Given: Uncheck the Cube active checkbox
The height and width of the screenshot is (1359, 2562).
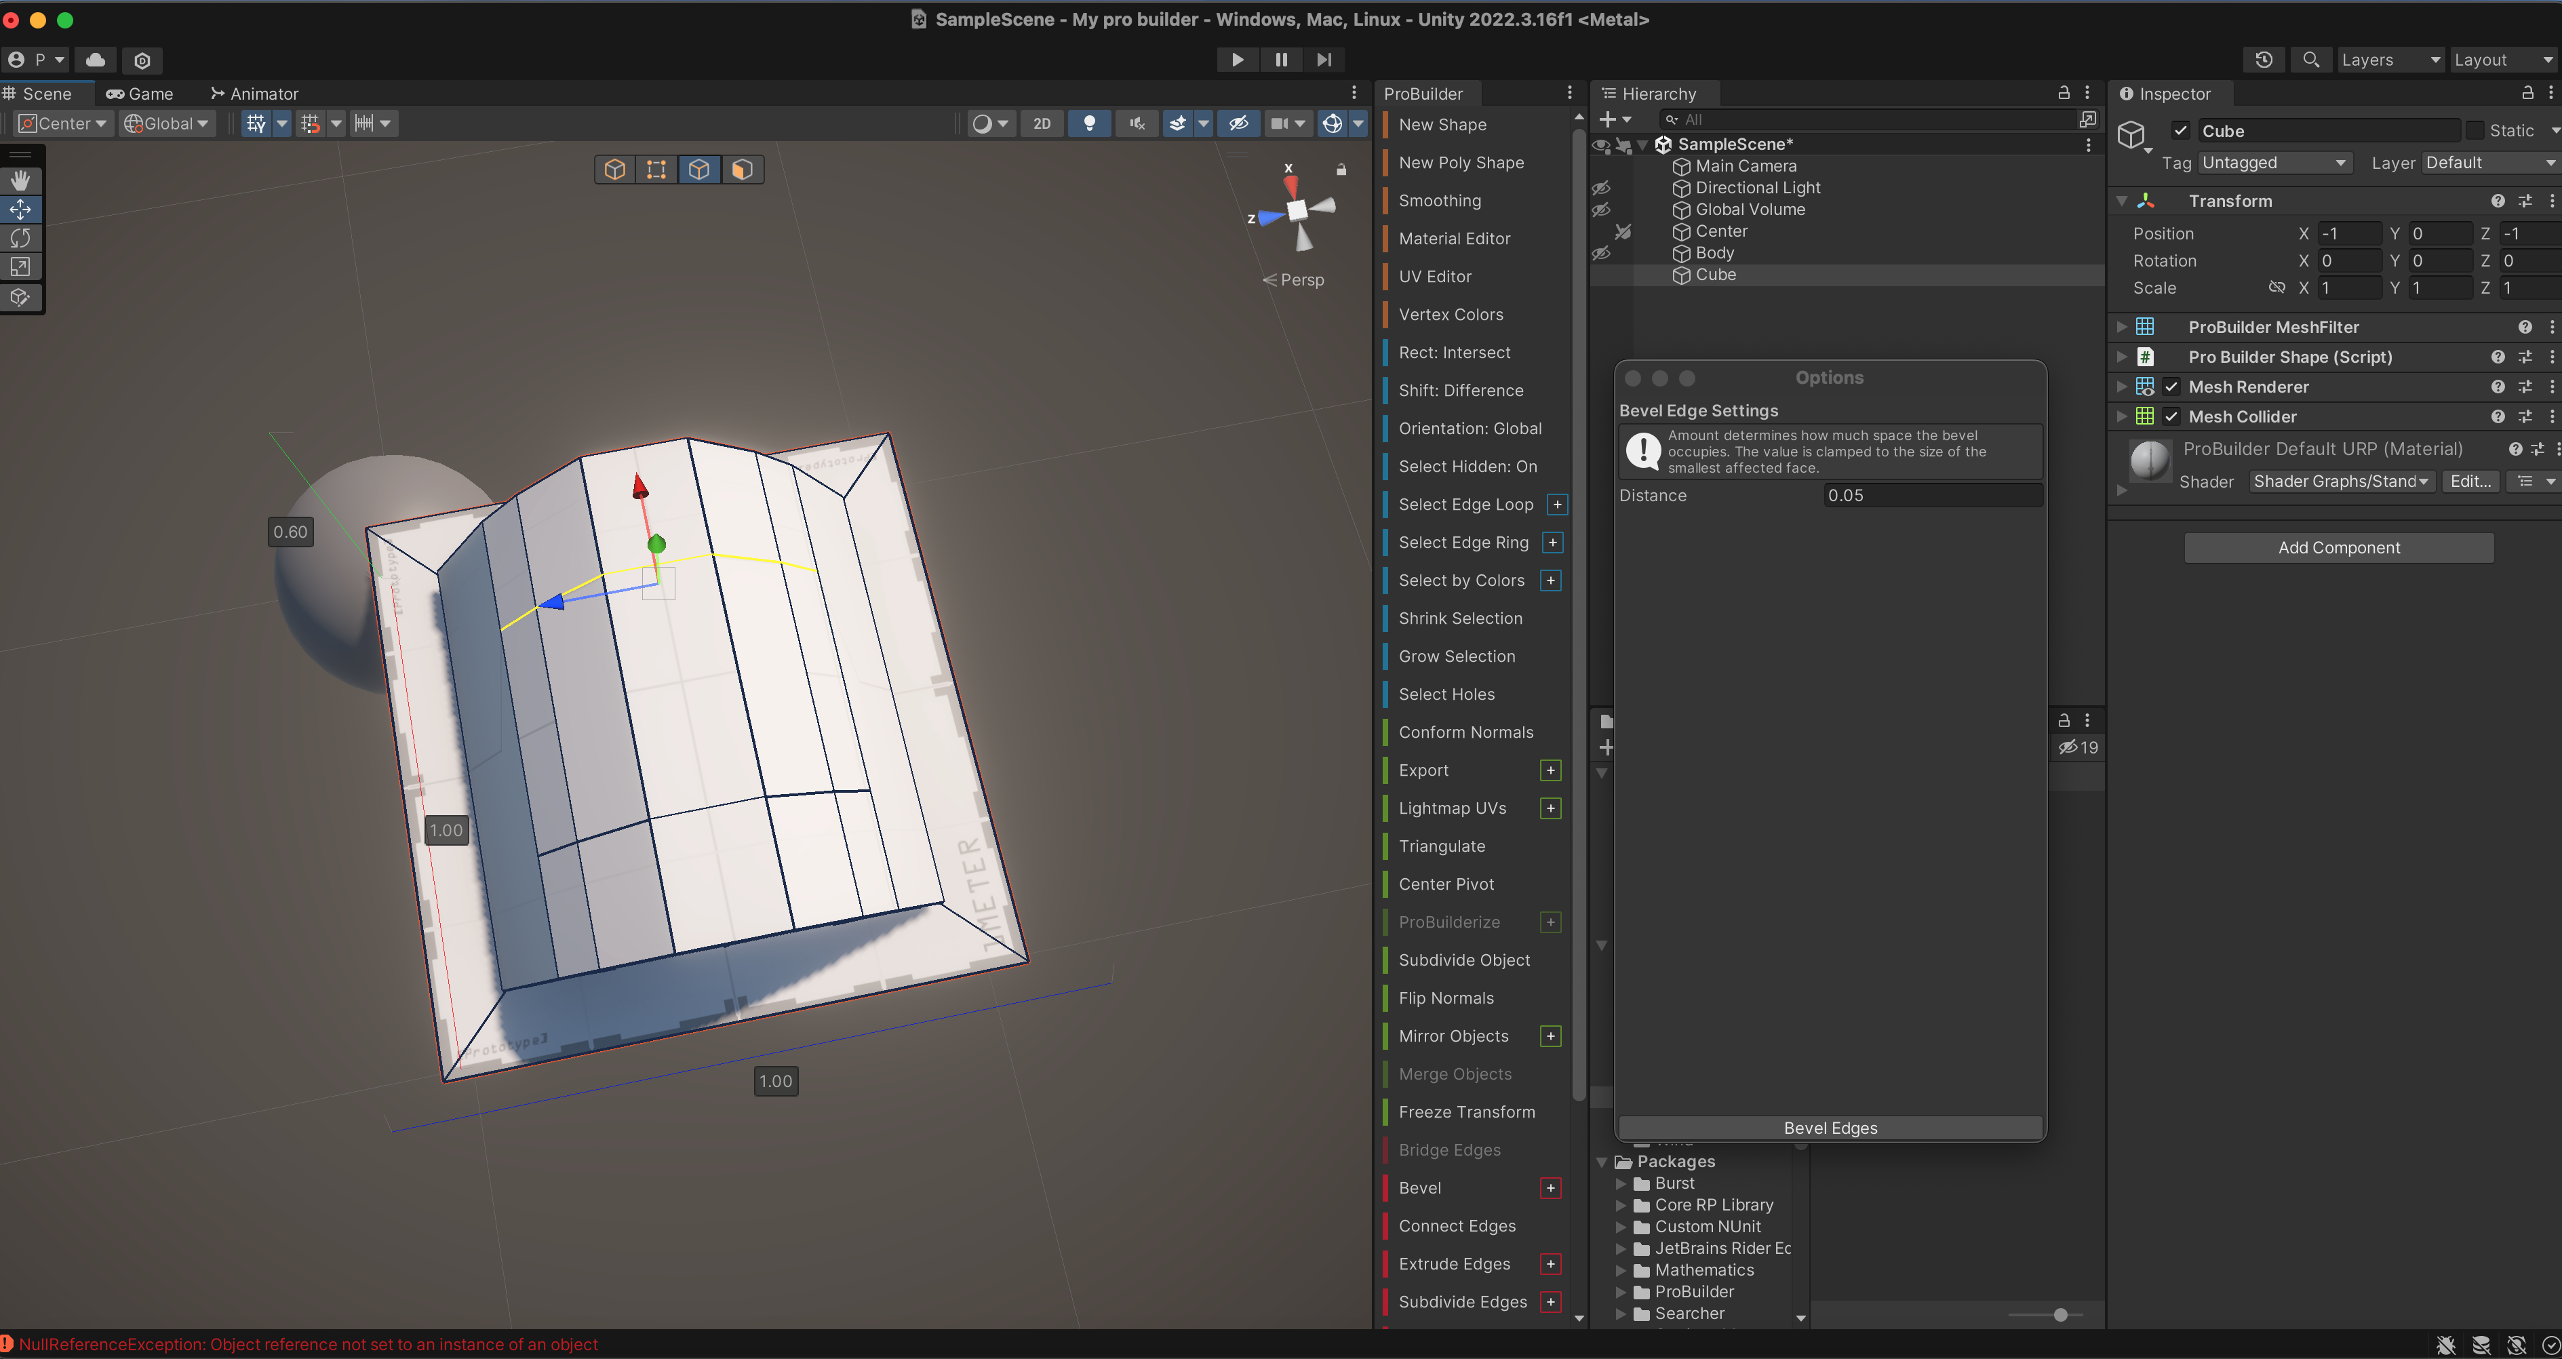Looking at the screenshot, I should click(2181, 130).
